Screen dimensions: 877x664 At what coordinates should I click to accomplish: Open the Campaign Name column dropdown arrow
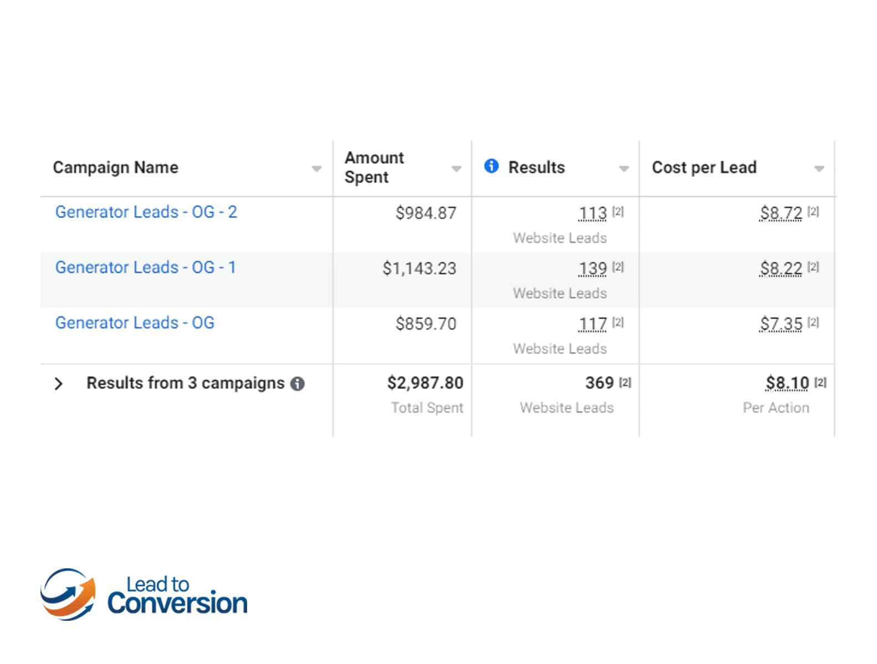coord(316,168)
